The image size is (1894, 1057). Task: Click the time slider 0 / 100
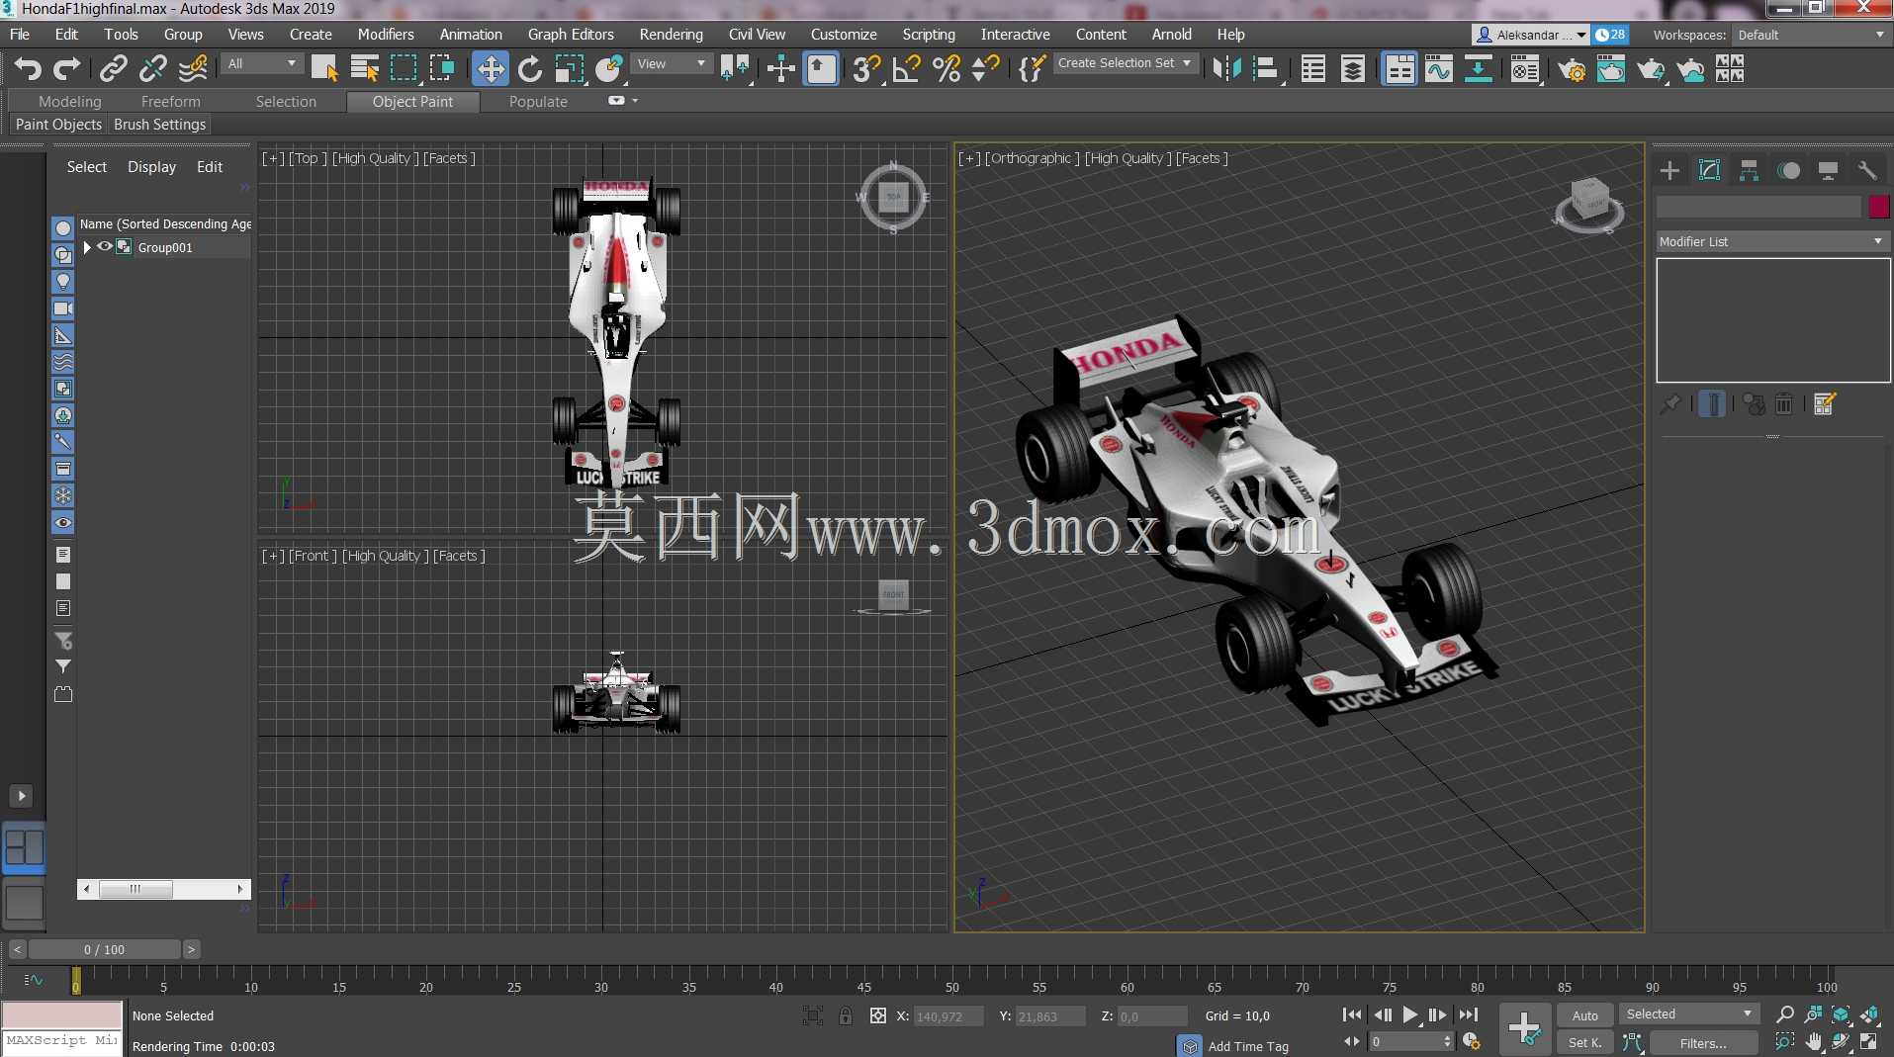(x=104, y=949)
